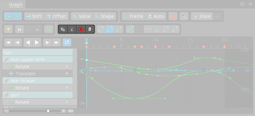
Task: Click the zoom slider handle
Action: point(48,111)
